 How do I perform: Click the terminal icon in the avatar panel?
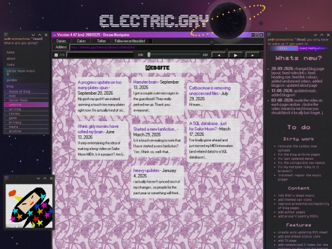pos(6,178)
